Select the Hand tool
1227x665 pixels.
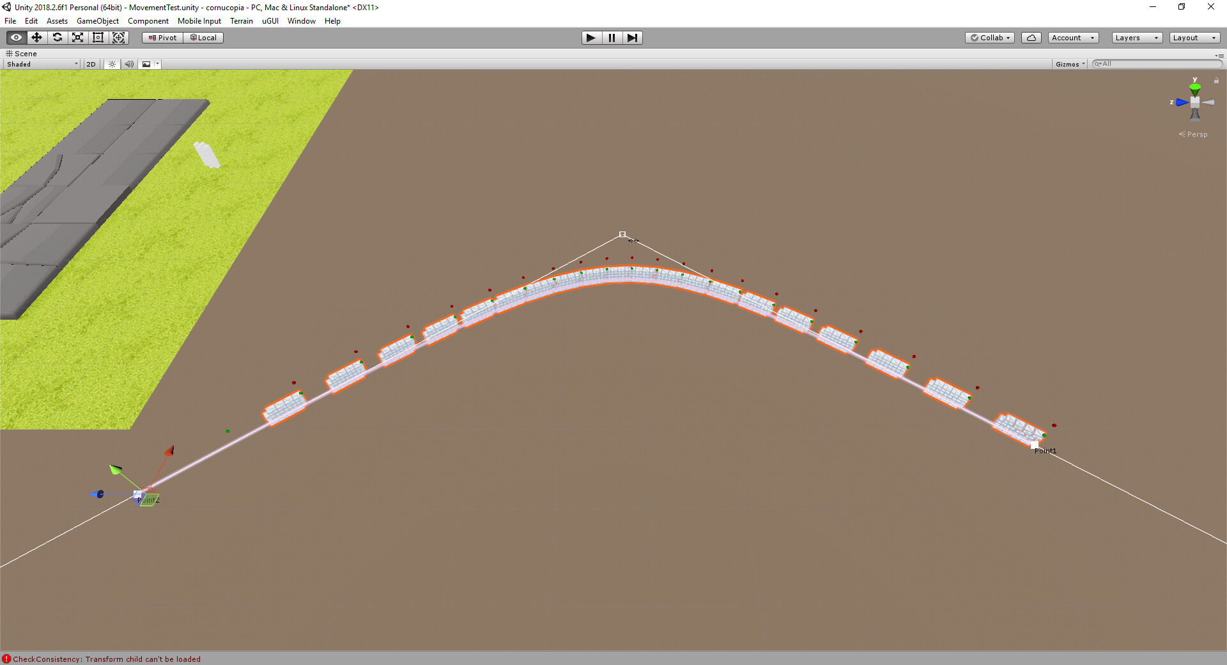[x=15, y=38]
